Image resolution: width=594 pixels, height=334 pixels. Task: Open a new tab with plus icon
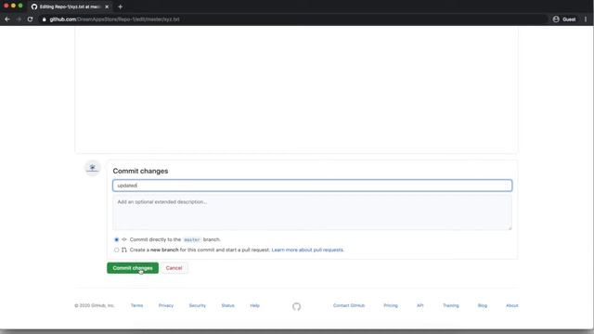pyautogui.click(x=120, y=6)
